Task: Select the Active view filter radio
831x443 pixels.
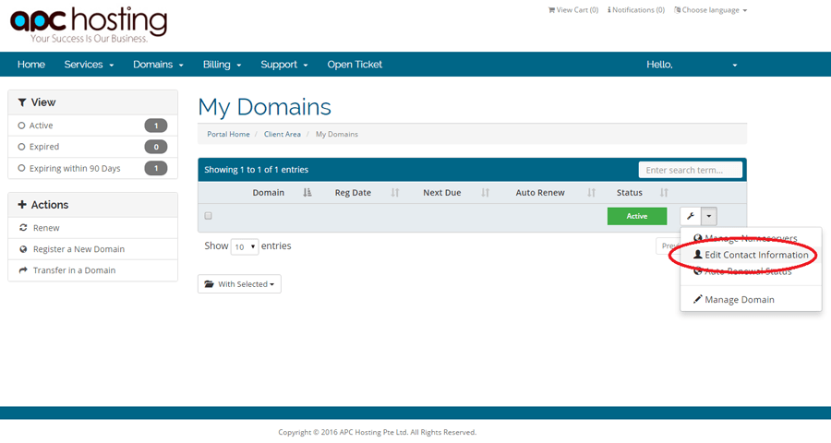Action: coord(21,126)
